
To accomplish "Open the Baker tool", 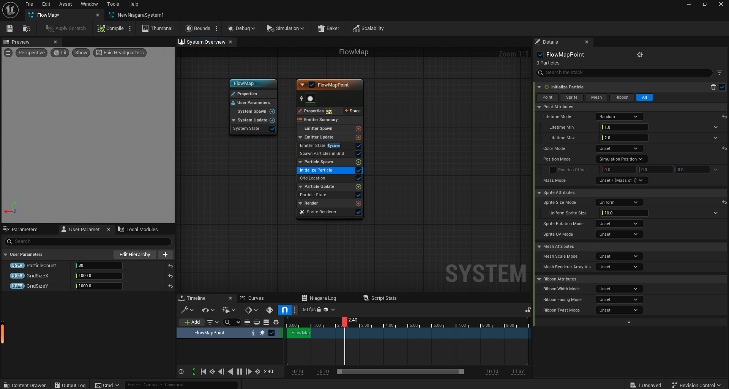I will pos(328,28).
